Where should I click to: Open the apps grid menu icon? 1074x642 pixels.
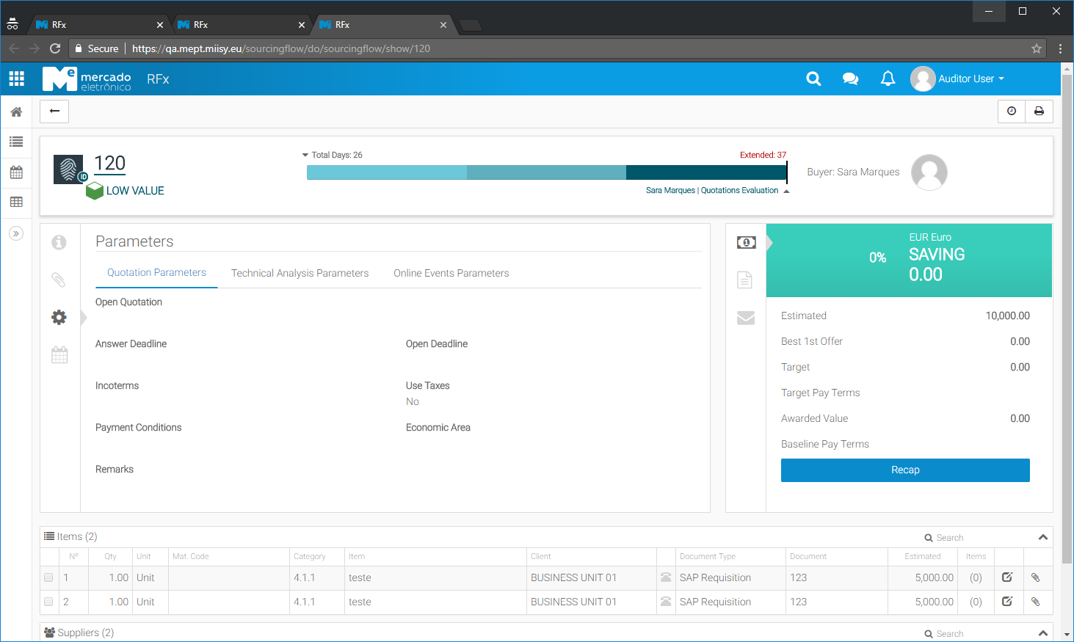16,79
